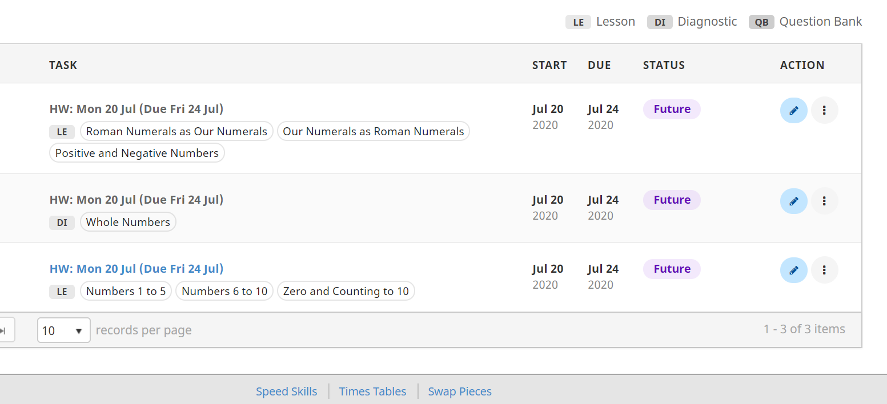Open more options for Numbers 1 to 5 task

pos(824,270)
